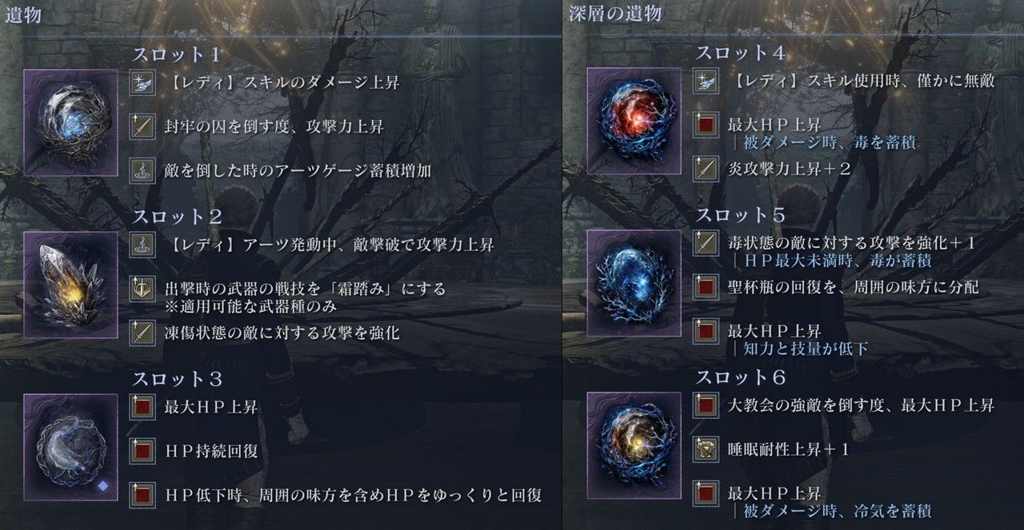Click the red icon beside 聖杯瓶の回復を、周囲の味方に分配

pyautogui.click(x=705, y=287)
